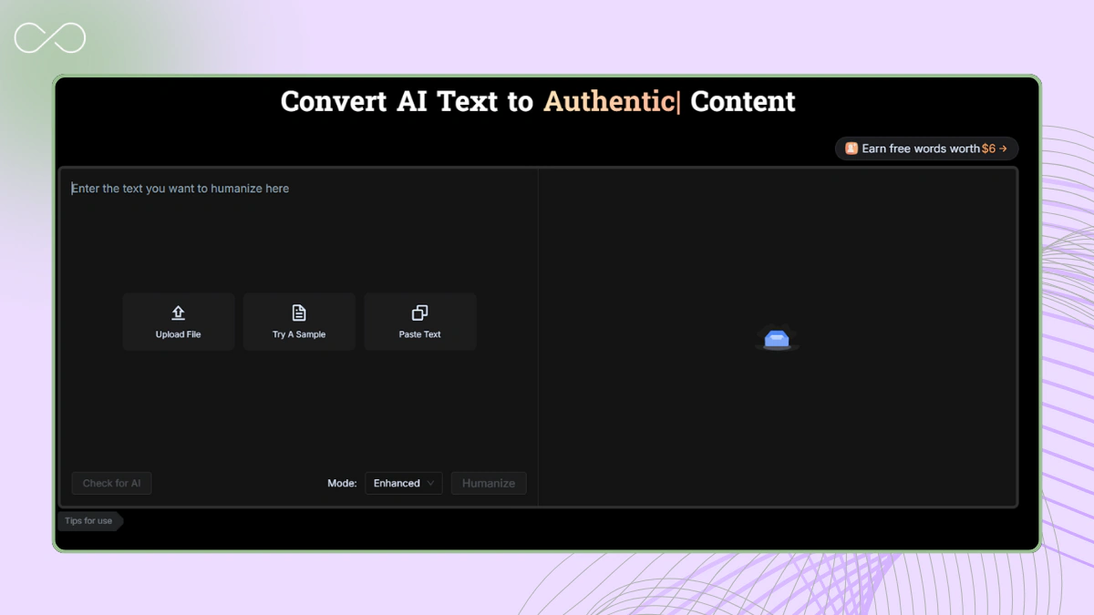Click the orange Authentic headline word
This screenshot has width=1094, height=615.
tap(608, 101)
